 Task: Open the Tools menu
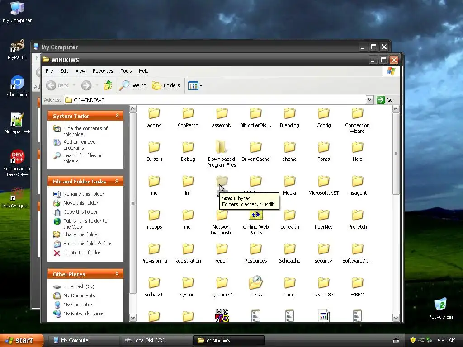point(126,71)
